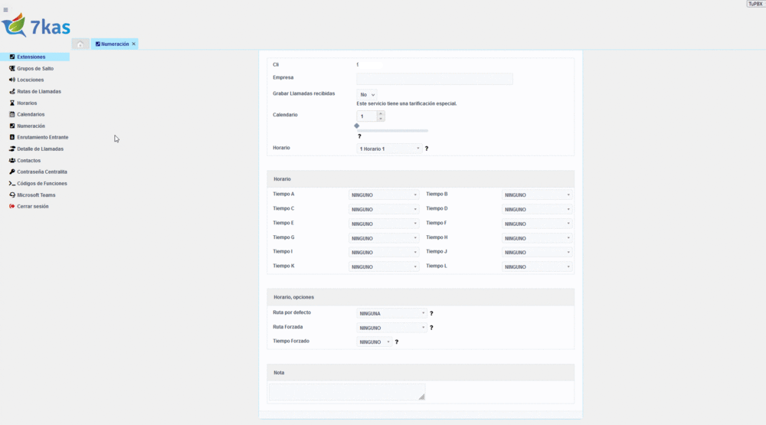Click the Contactos people icon
This screenshot has height=425, width=766.
[x=12, y=161]
